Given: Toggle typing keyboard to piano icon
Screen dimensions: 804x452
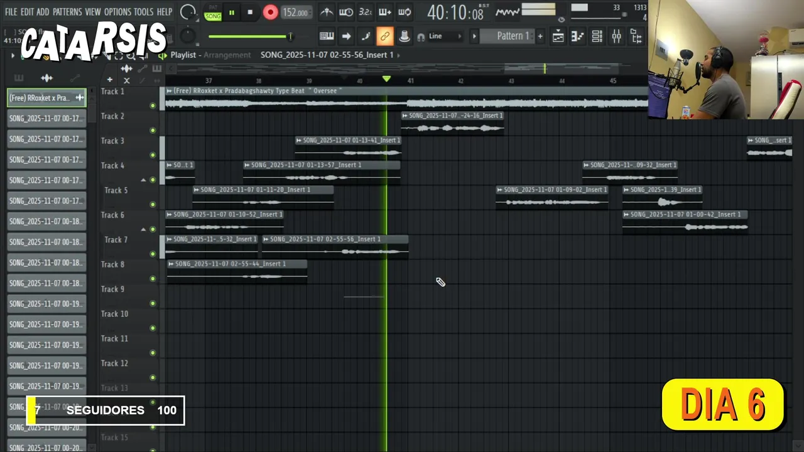Looking at the screenshot, I should point(326,36).
